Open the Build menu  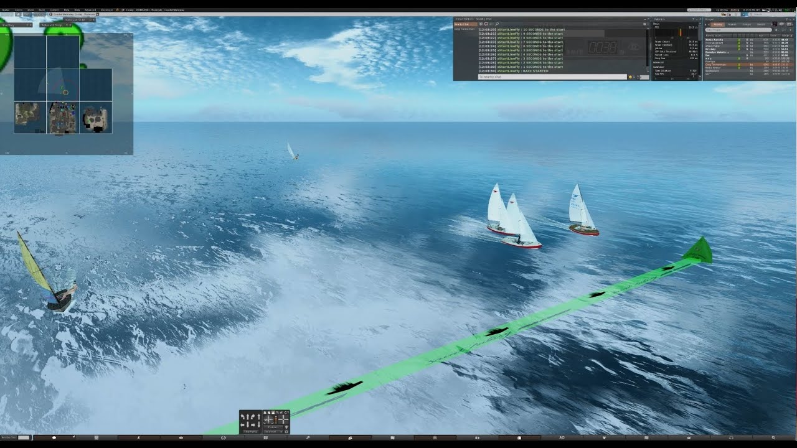click(42, 10)
